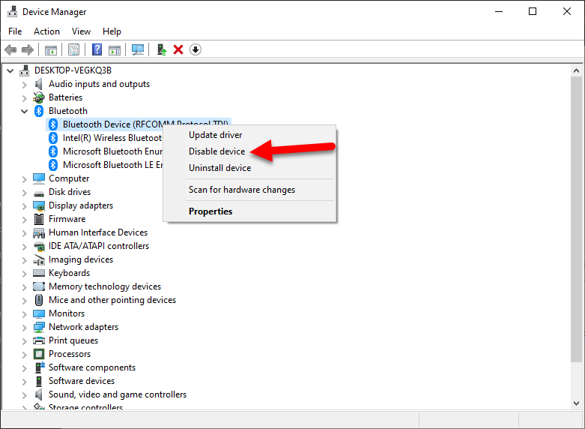Expand the Network adapters category
Image resolution: width=585 pixels, height=429 pixels.
coord(24,327)
